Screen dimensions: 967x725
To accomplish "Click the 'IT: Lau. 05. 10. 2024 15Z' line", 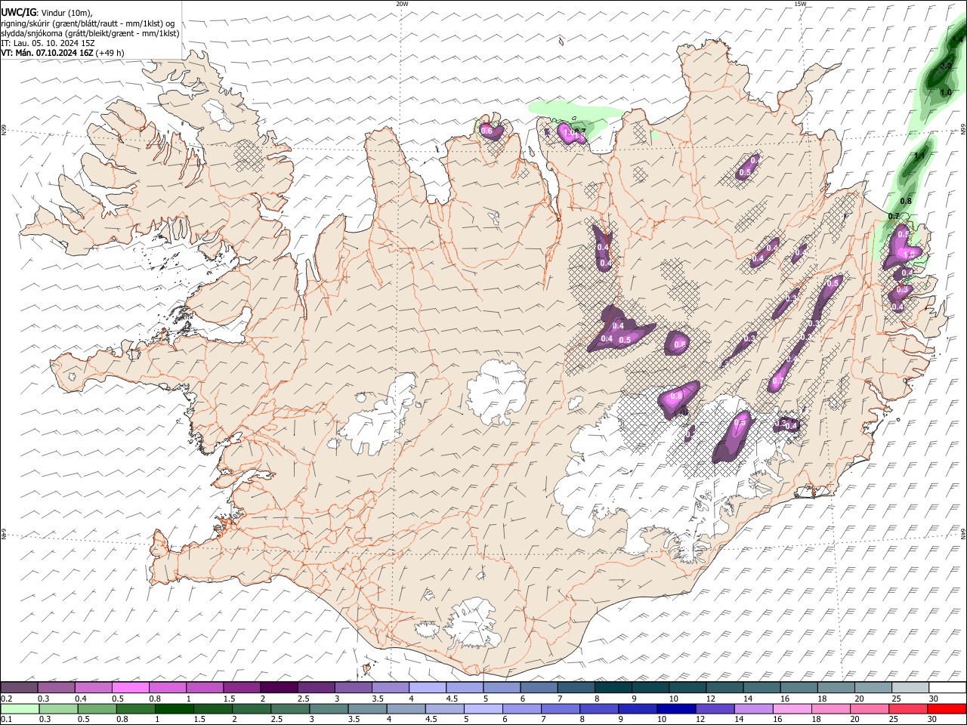I will (x=48, y=43).
